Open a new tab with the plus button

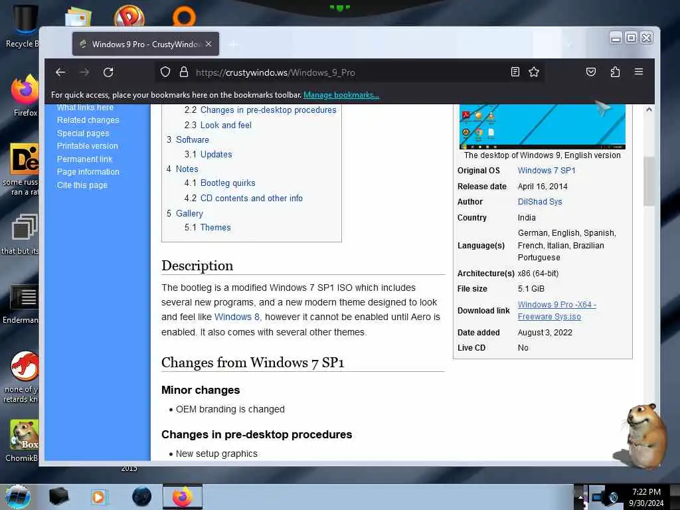click(233, 44)
